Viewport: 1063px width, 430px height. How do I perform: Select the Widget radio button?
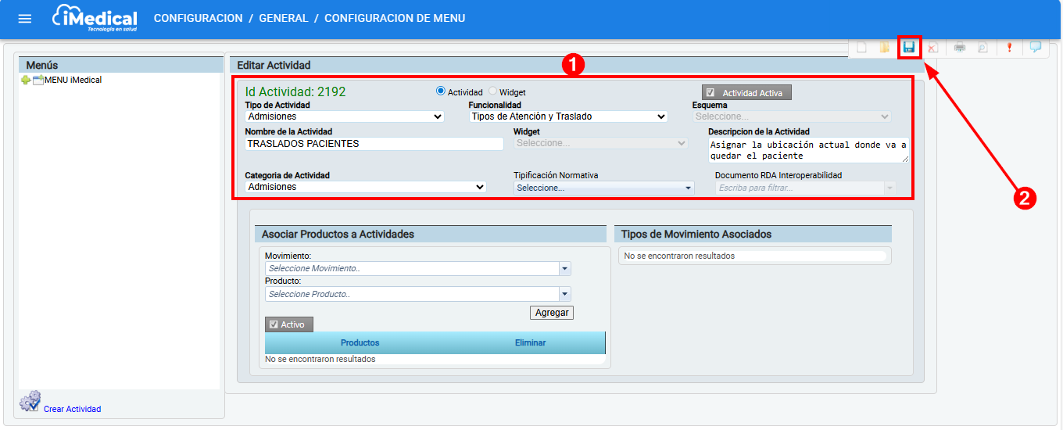[x=493, y=91]
